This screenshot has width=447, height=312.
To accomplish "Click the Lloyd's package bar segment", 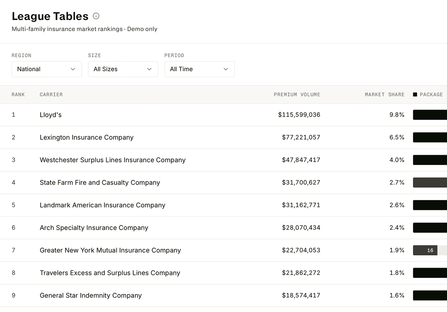I will [430, 115].
